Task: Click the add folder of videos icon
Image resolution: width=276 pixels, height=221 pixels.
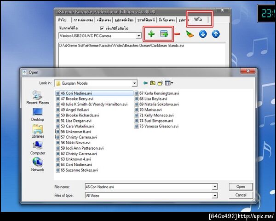Action: tap(164, 34)
